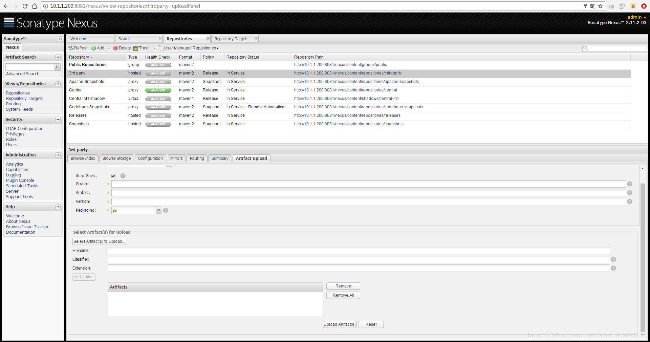This screenshot has height=342, width=650.
Task: Click the Remove button
Action: point(343,286)
